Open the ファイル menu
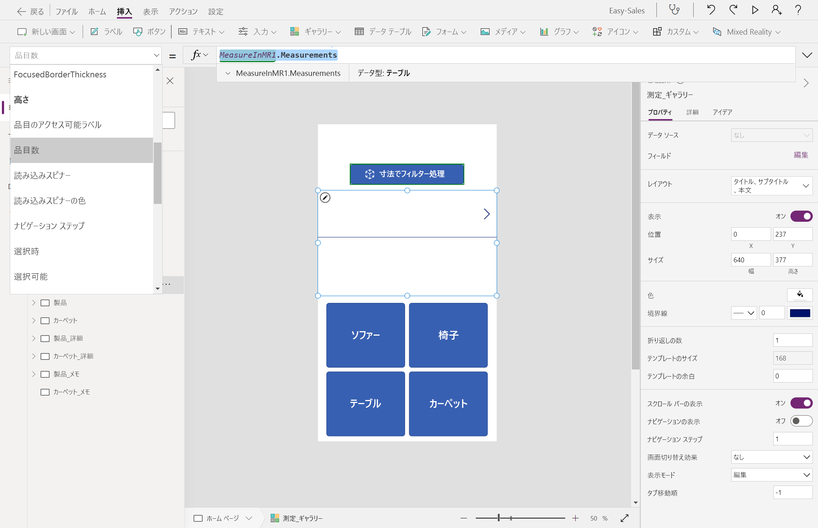Image resolution: width=818 pixels, height=528 pixels. click(x=66, y=12)
